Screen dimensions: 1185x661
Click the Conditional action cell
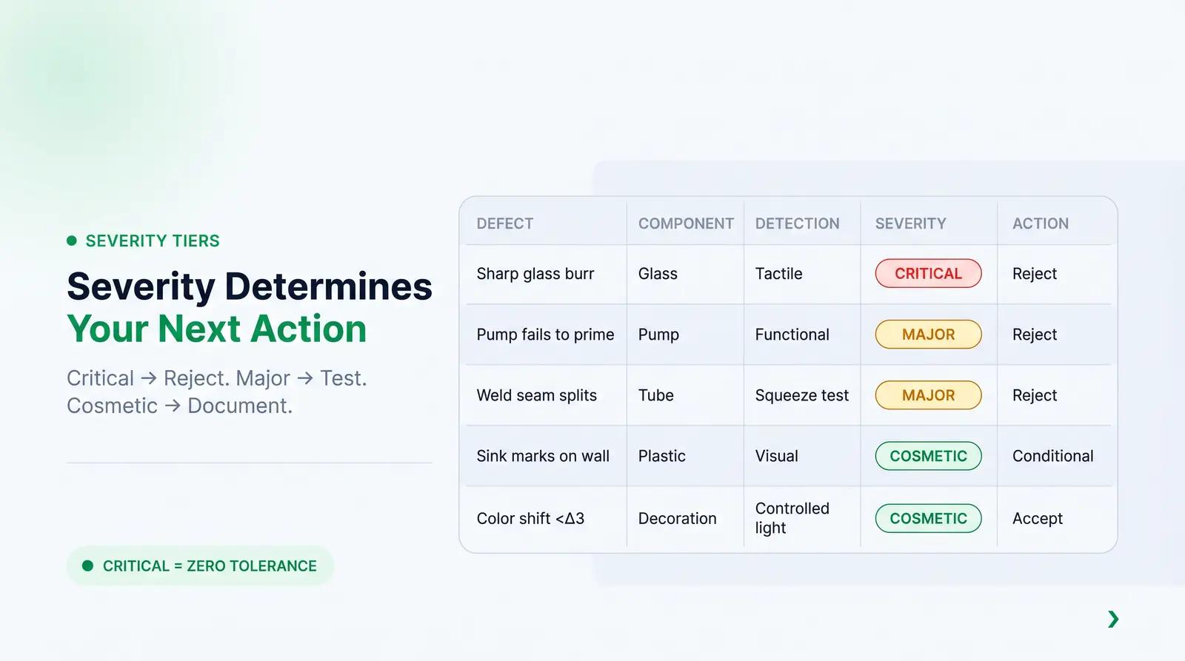pyautogui.click(x=1052, y=456)
